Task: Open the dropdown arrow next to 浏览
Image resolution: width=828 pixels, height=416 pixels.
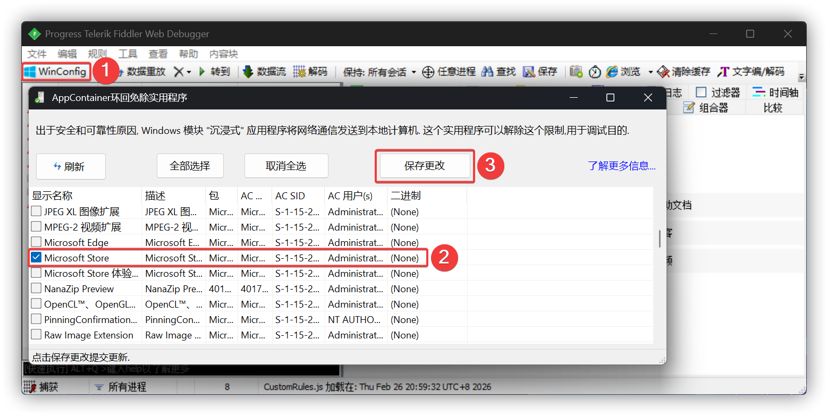Action: coord(650,72)
